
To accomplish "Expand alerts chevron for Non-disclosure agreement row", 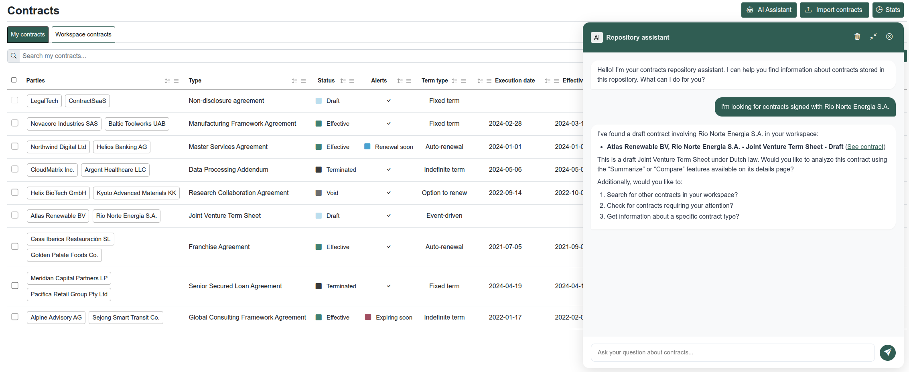I will point(389,101).
